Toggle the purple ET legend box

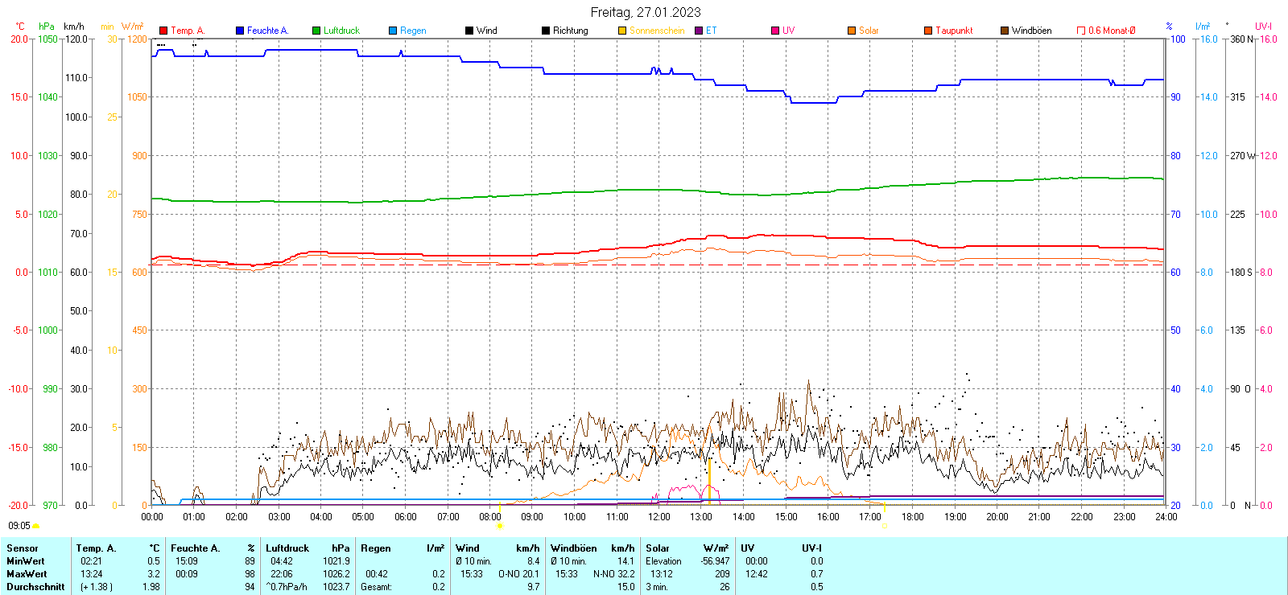[699, 31]
